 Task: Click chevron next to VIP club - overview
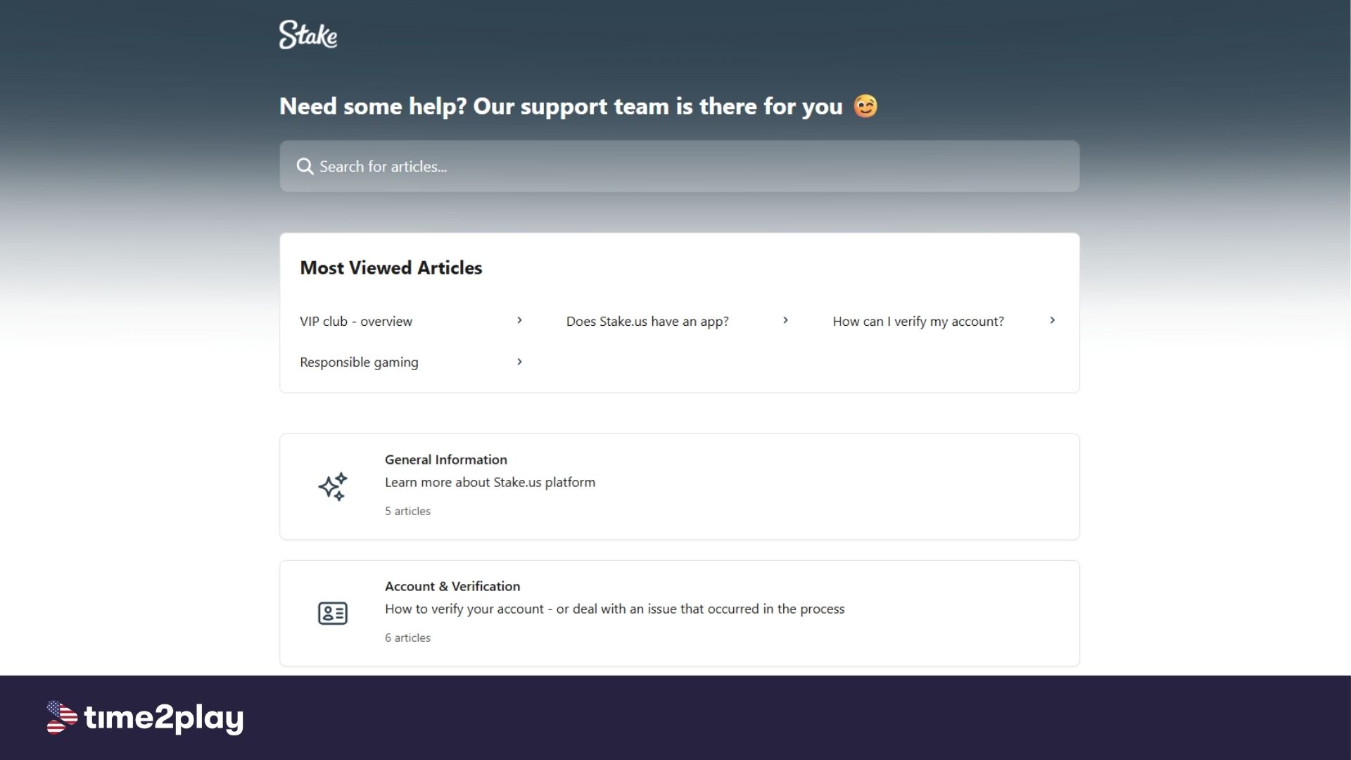(x=519, y=321)
